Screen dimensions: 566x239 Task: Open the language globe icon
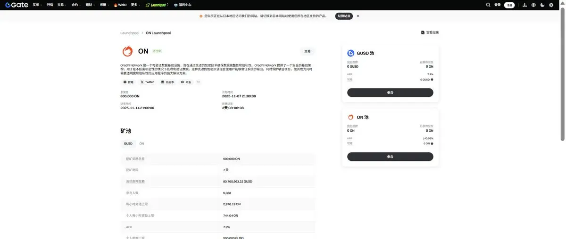pos(533,5)
